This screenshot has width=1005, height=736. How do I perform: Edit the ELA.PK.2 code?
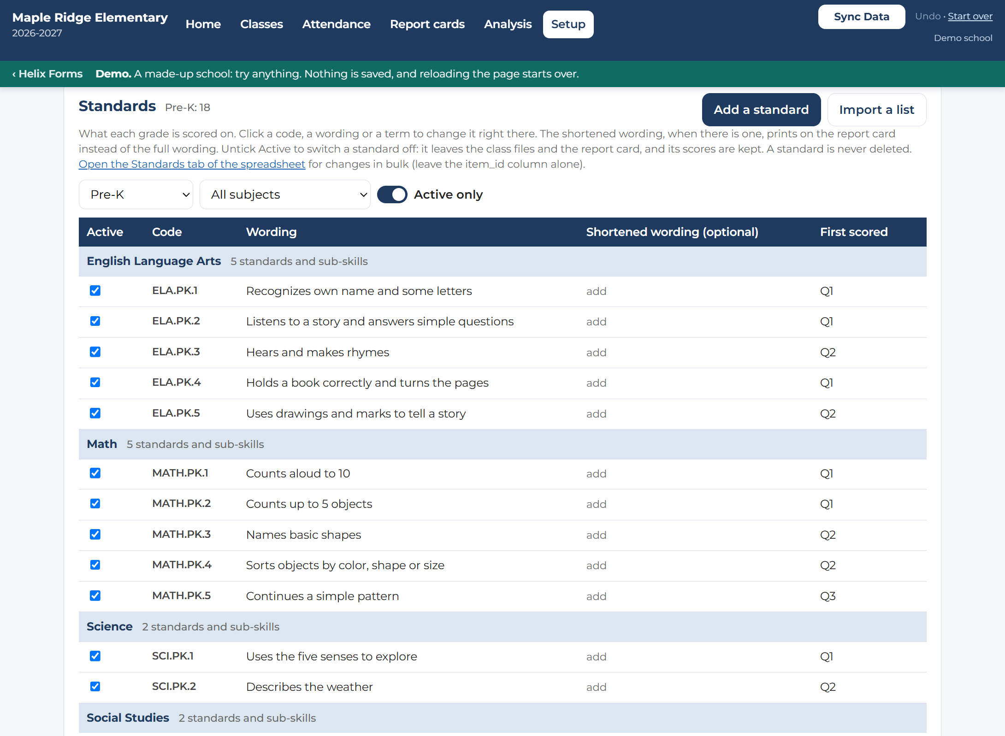[x=176, y=321]
